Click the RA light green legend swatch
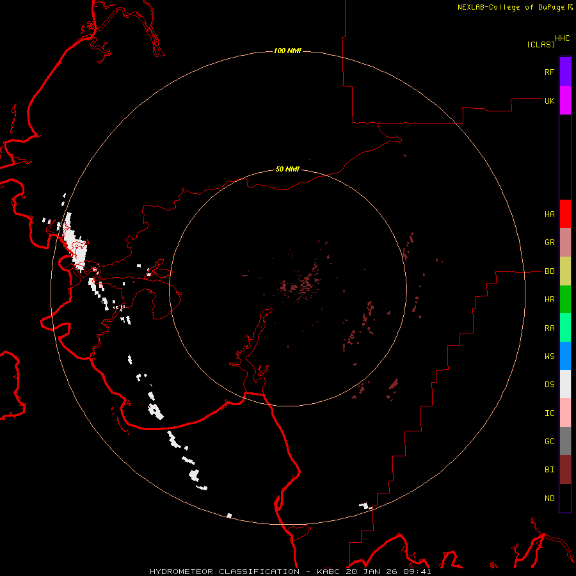The height and width of the screenshot is (576, 576). (565, 328)
